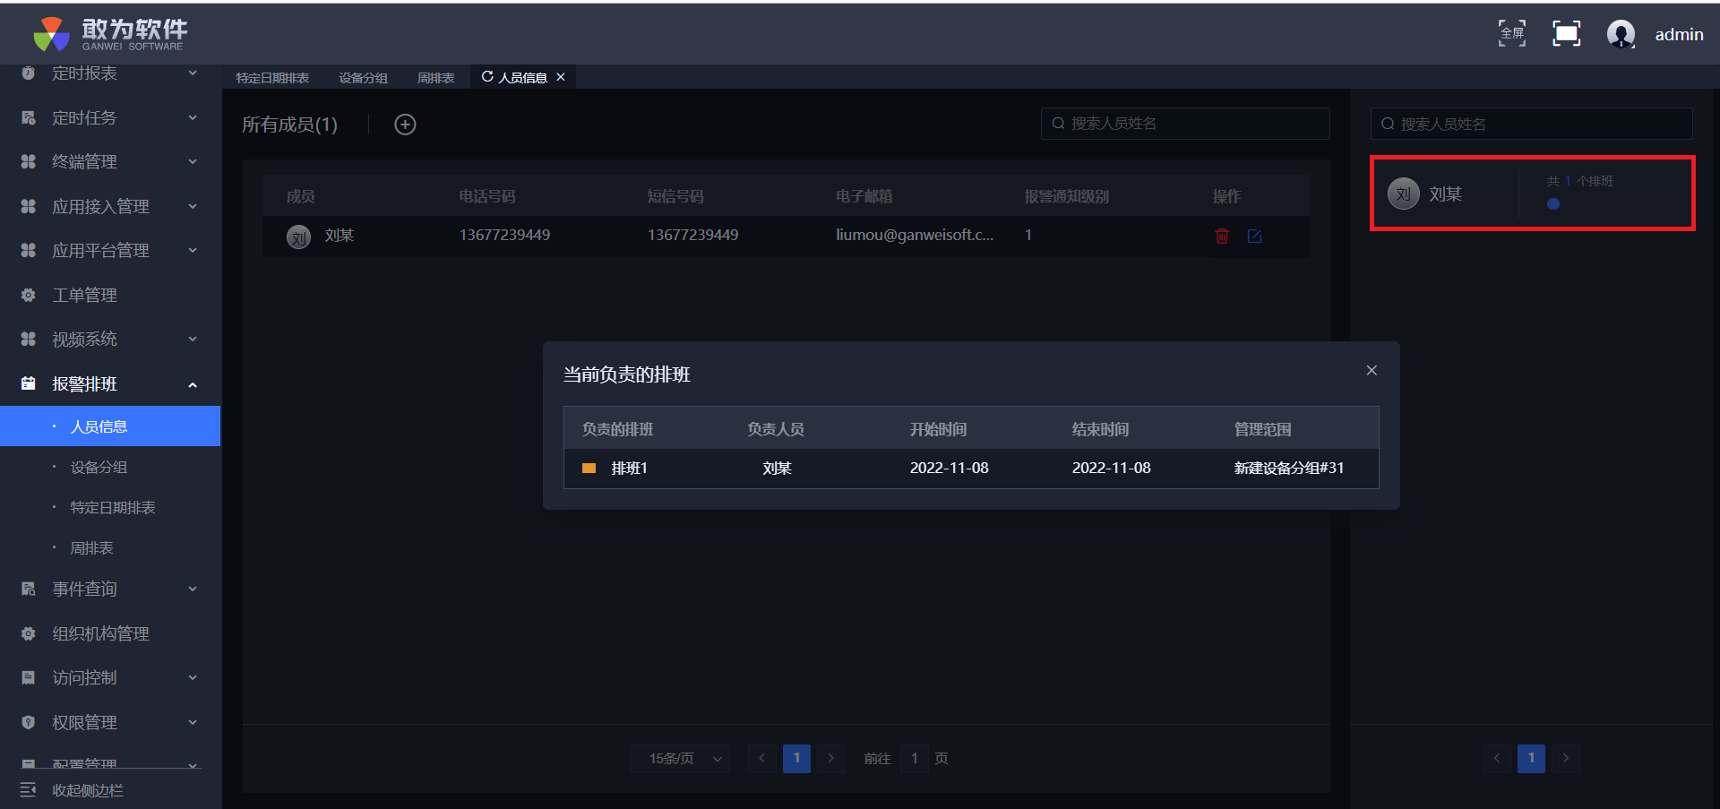Edit member 刘某 with pencil icon
Screen dimensions: 1720x809
1254,236
